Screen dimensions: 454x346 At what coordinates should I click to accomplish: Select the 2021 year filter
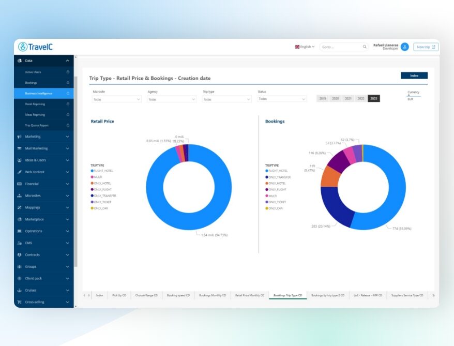click(x=348, y=98)
